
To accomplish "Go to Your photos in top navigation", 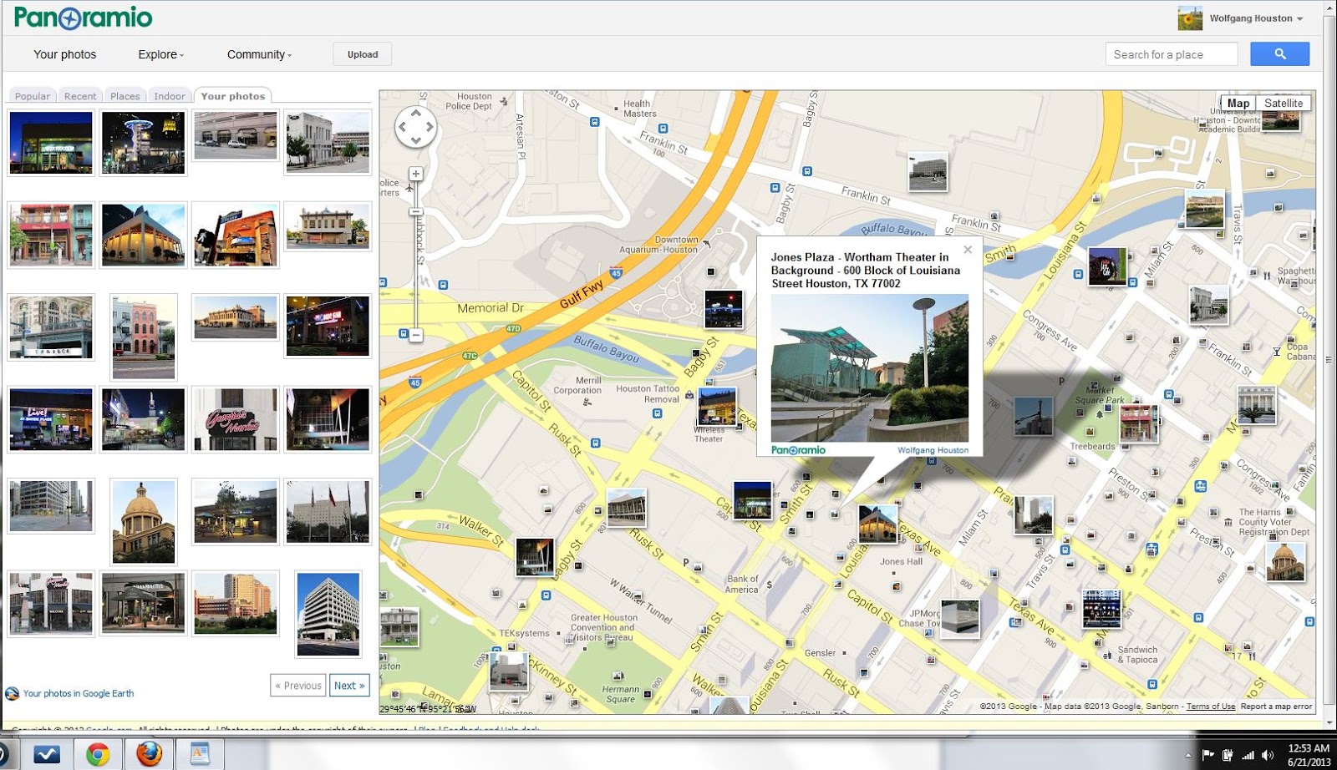I will (x=64, y=54).
